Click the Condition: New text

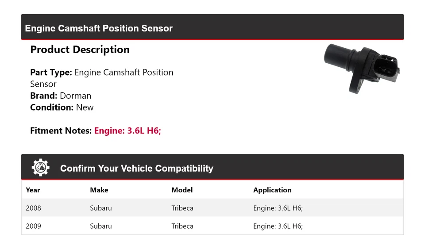coord(62,107)
